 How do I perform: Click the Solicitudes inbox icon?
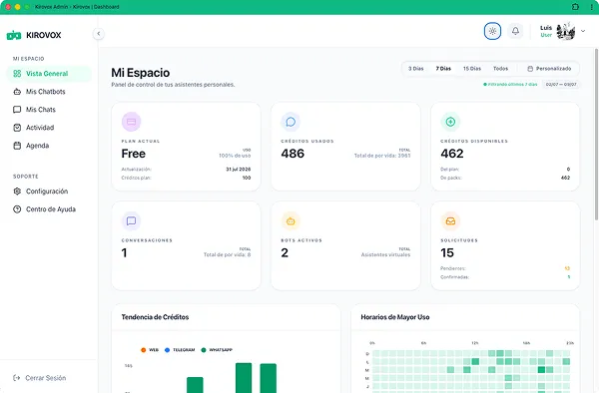450,220
